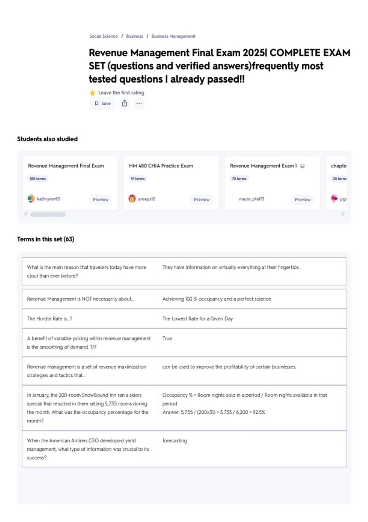The width and height of the screenshot is (368, 522).
Task: Click the icon beside Revenue Management Exam 1
Action: (302, 166)
